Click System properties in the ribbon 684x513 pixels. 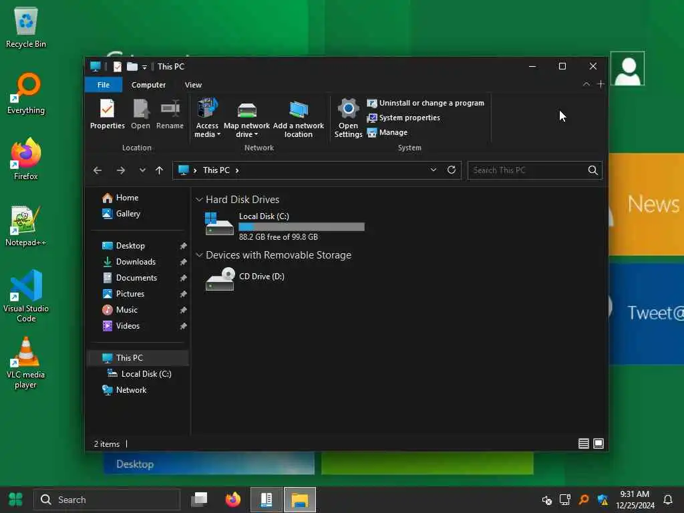click(x=403, y=118)
